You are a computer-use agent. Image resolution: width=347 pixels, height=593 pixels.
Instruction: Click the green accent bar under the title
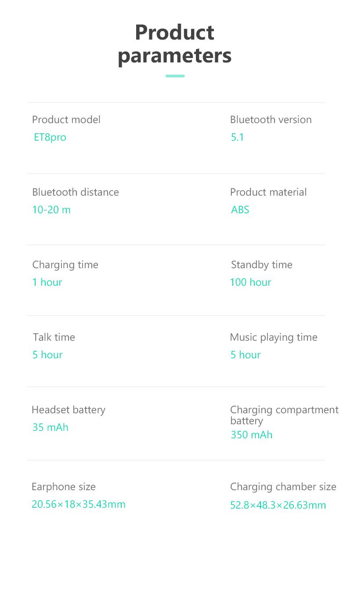[x=175, y=76]
